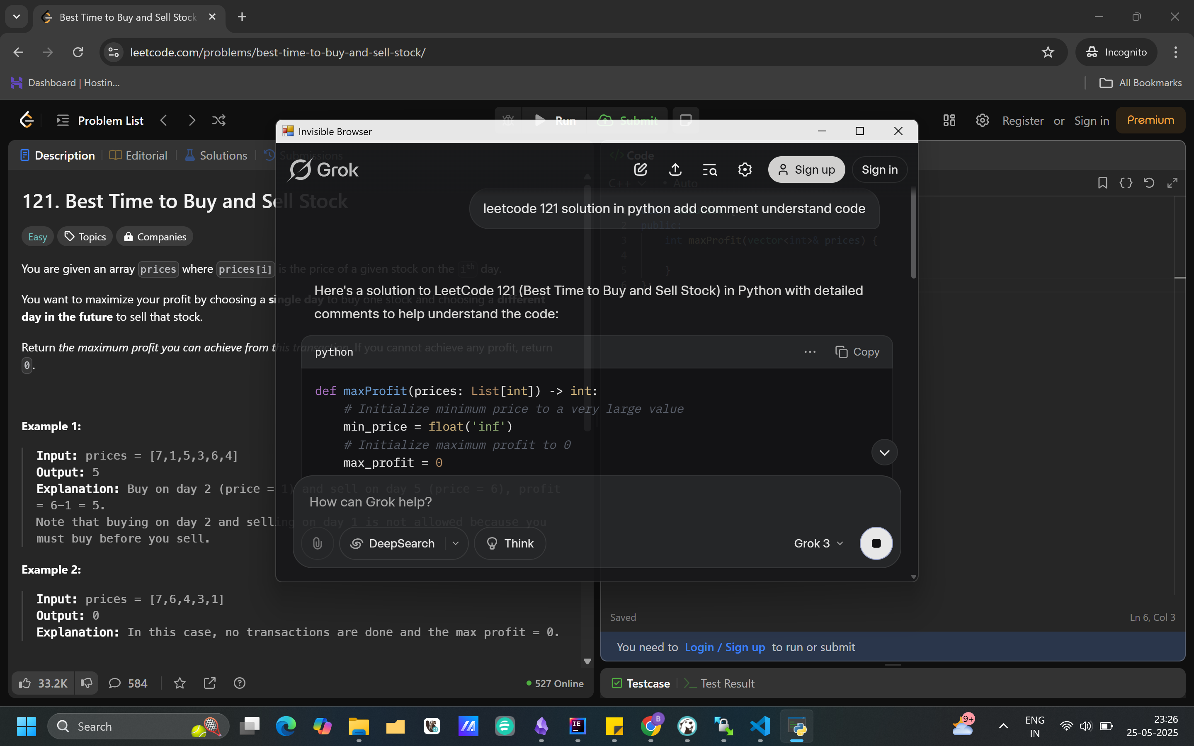Open the Windows Start menu
1194x746 pixels.
[x=26, y=726]
